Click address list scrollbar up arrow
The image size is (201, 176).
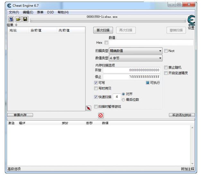point(192,128)
